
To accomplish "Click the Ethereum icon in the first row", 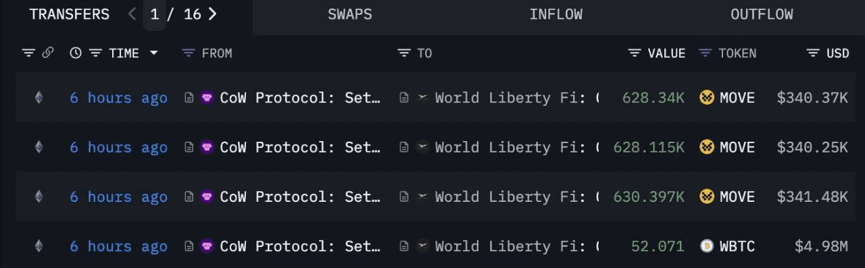I will pyautogui.click(x=39, y=98).
